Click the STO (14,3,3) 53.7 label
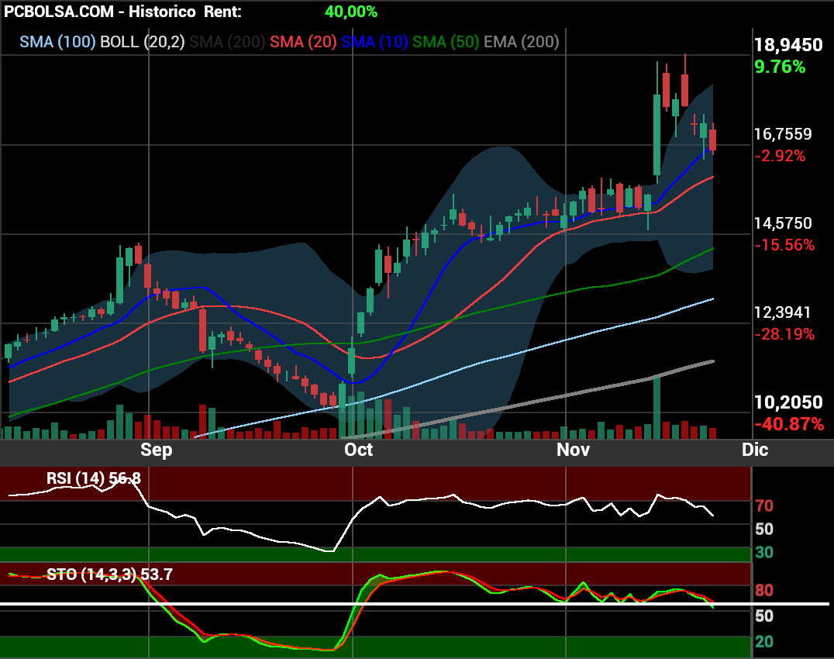This screenshot has height=659, width=834. [x=109, y=574]
